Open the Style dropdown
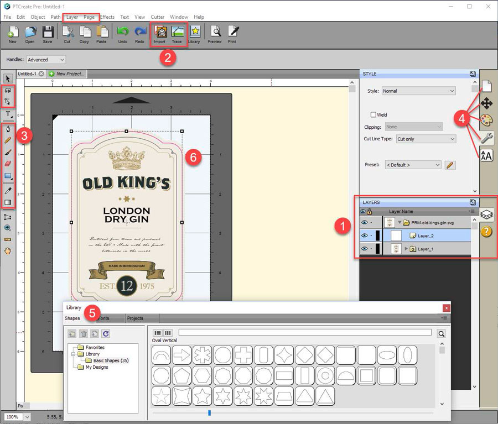This screenshot has width=498, height=424. [x=419, y=91]
